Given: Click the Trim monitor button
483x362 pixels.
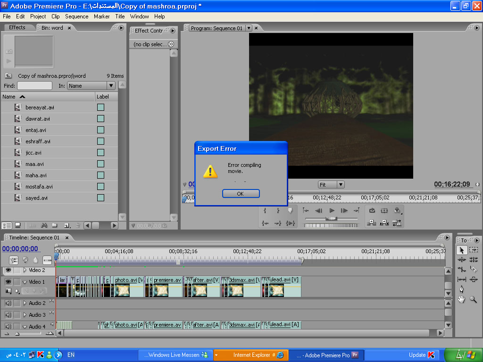Looking at the screenshot, I should click(x=397, y=223).
